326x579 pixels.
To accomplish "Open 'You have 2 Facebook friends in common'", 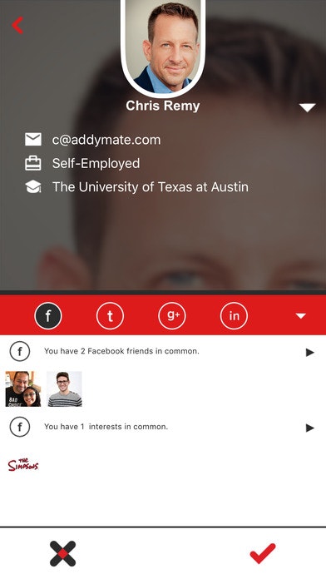I will (x=121, y=351).
